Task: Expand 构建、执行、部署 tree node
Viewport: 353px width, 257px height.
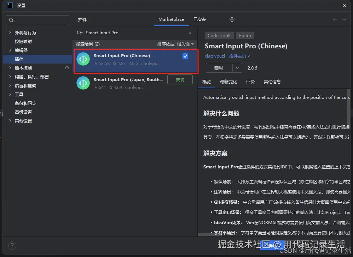Action: click(x=10, y=77)
